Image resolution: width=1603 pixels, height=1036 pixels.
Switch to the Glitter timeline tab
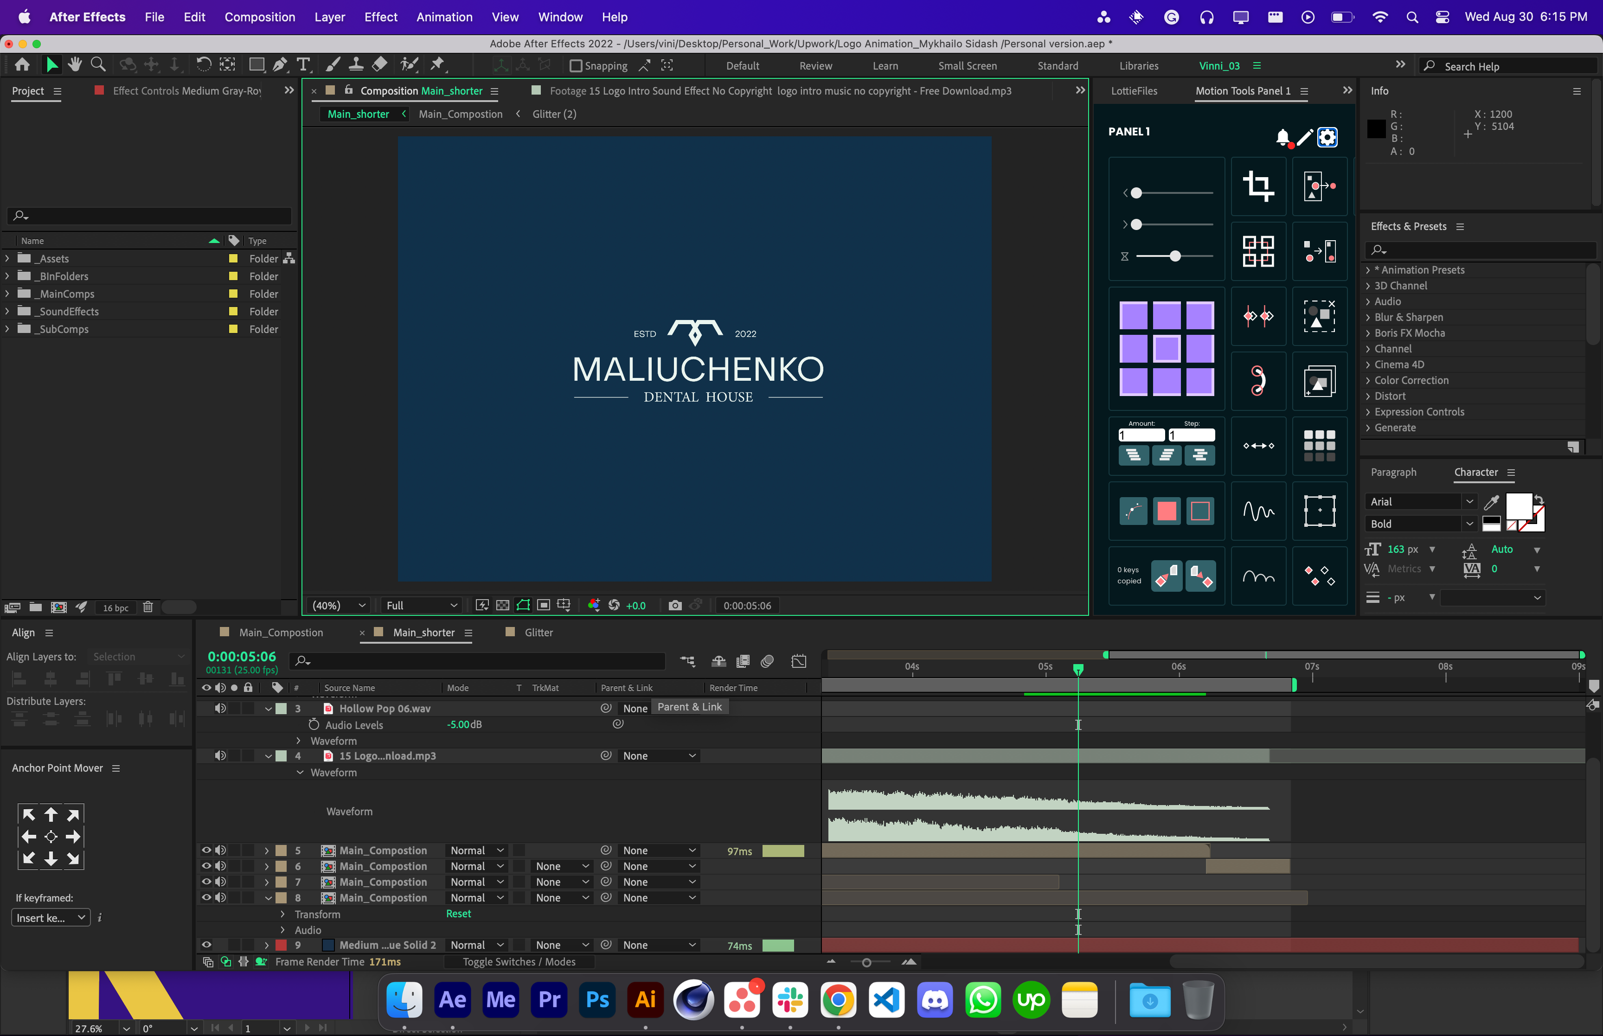pyautogui.click(x=538, y=633)
